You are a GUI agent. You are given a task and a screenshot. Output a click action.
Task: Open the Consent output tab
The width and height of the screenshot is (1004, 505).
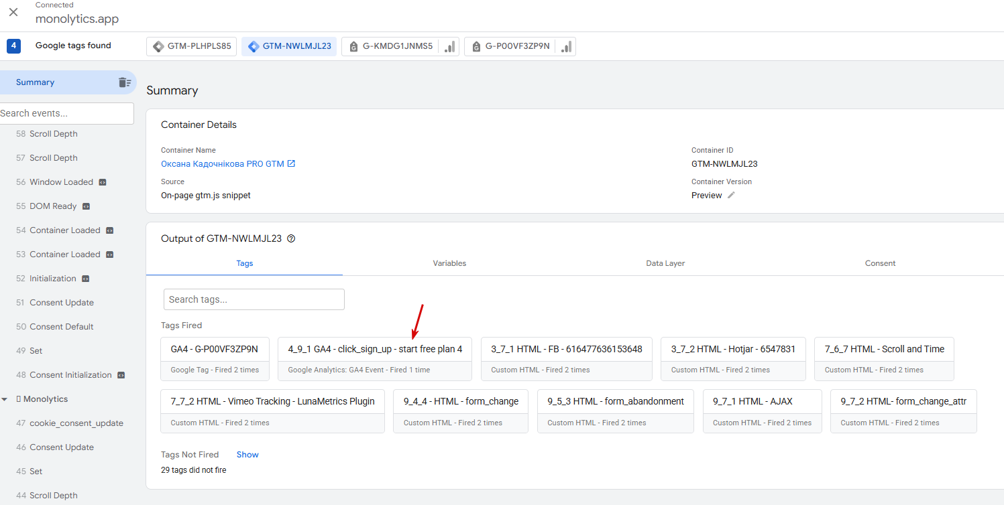click(880, 263)
